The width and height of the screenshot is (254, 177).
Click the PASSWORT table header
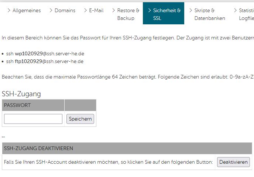pyautogui.click(x=33, y=105)
